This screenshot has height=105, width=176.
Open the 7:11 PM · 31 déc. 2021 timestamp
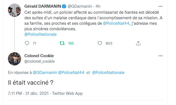point(28,93)
